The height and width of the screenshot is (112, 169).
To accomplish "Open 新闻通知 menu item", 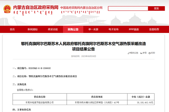I will 32,29.
